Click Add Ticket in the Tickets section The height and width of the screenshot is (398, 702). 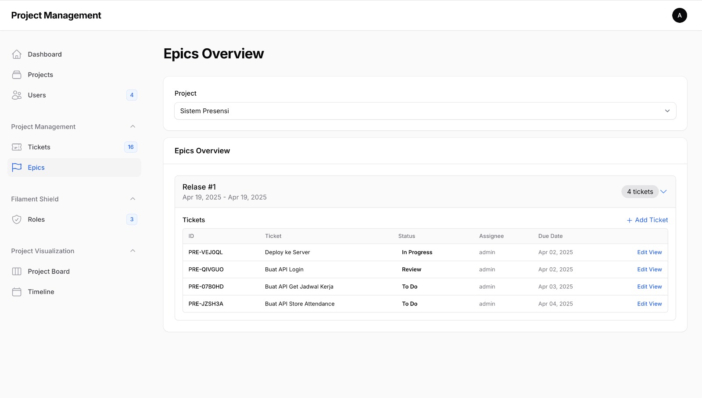tap(647, 220)
